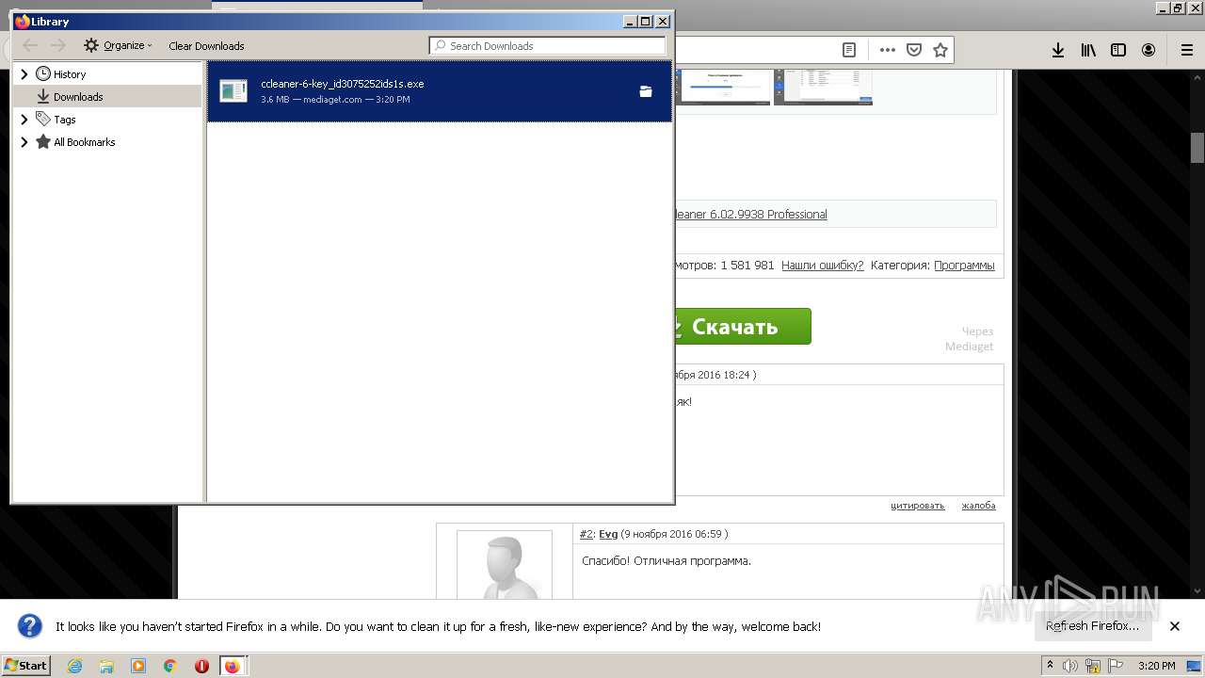Expand the All Bookmarks tree item
The image size is (1205, 678).
coord(24,141)
